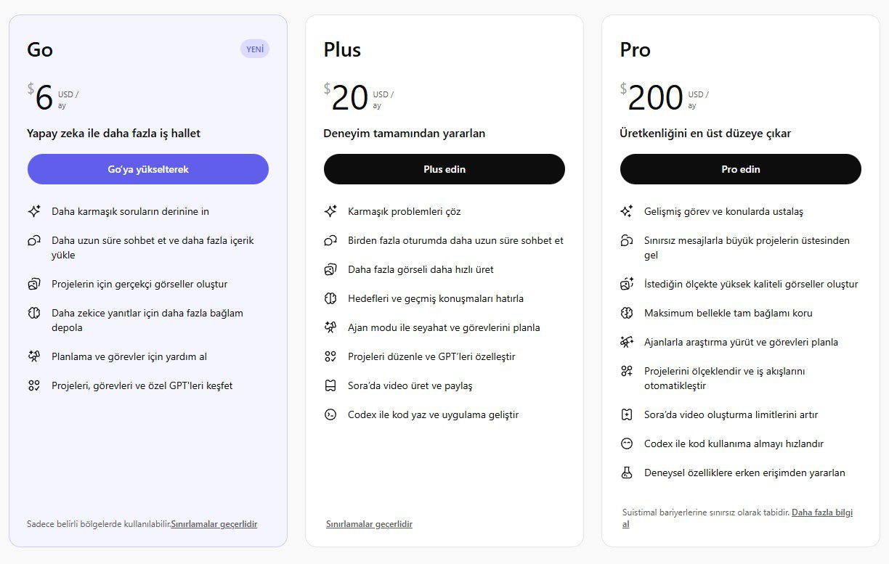Click the grid icon next to Projeleri düzenle
The width and height of the screenshot is (889, 564).
pos(330,356)
